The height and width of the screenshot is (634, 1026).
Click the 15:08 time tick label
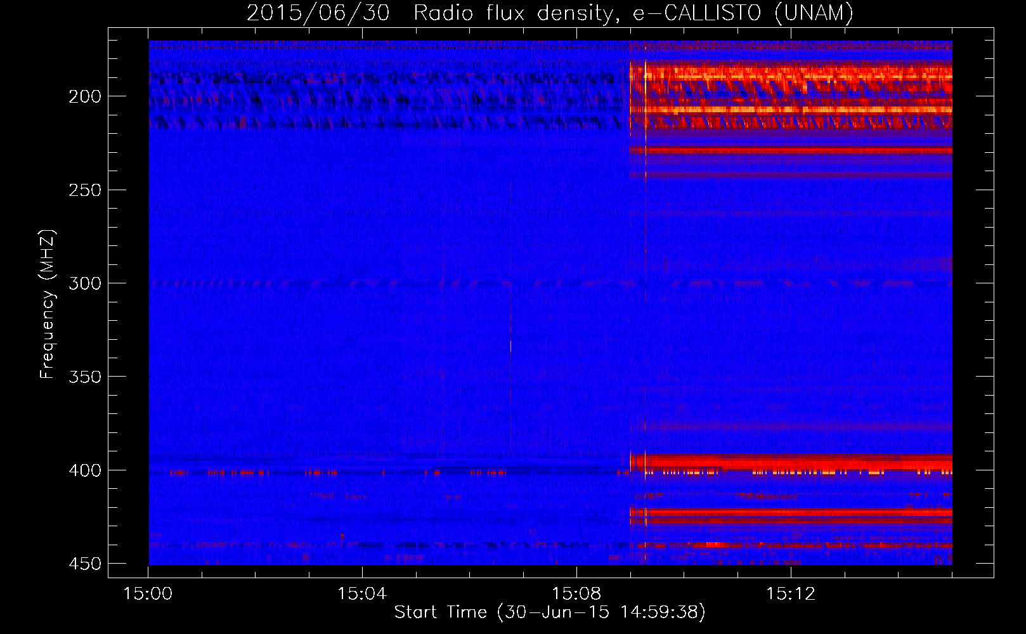point(576,594)
